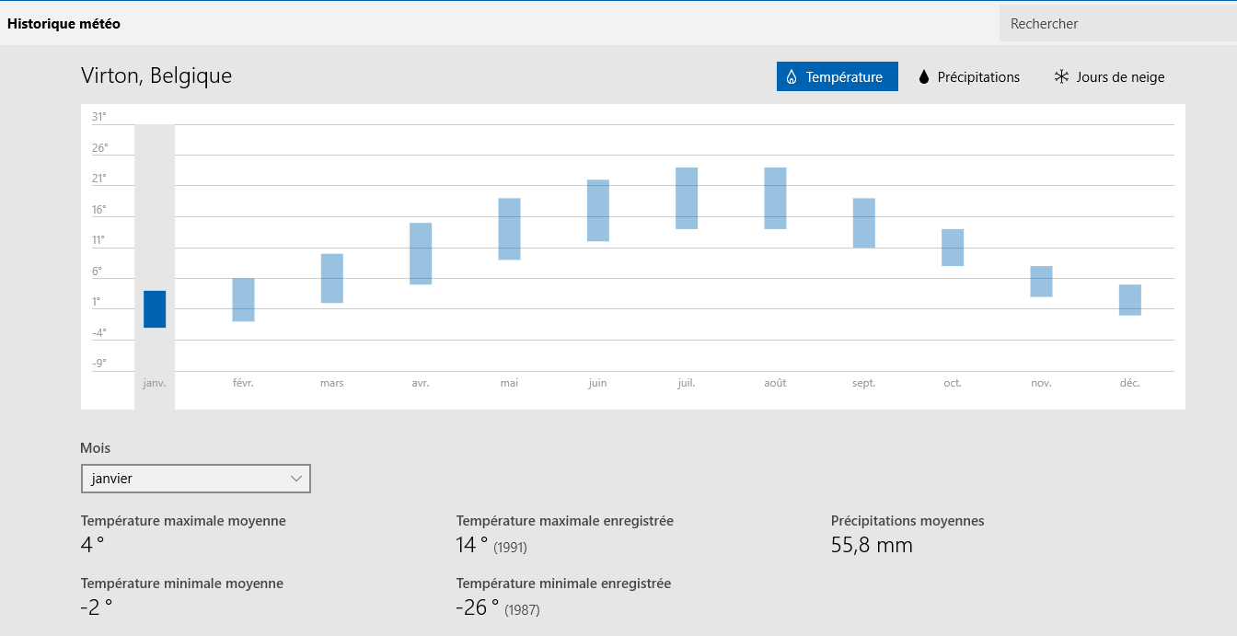Open the Jours de neige tab

(x=1109, y=76)
